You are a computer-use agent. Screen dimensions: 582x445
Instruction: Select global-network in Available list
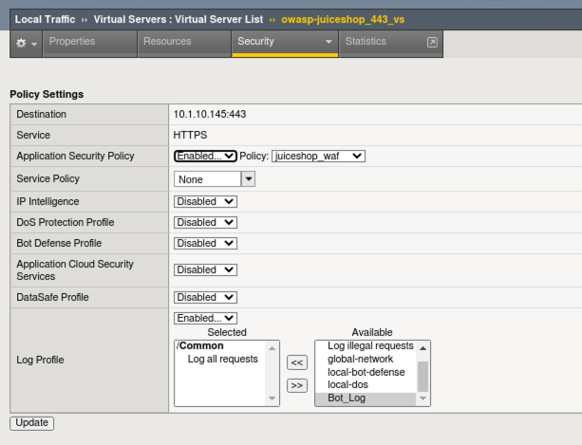[360, 359]
